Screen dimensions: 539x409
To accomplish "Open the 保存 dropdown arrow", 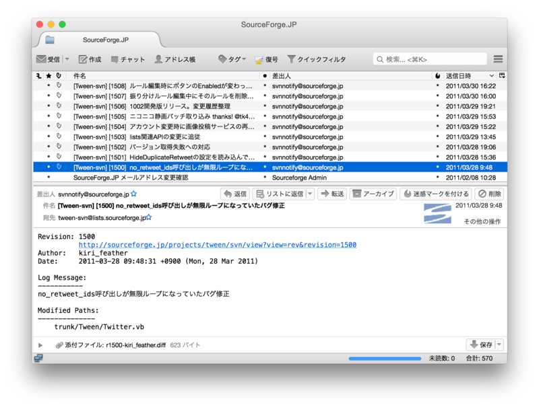I will 499,344.
